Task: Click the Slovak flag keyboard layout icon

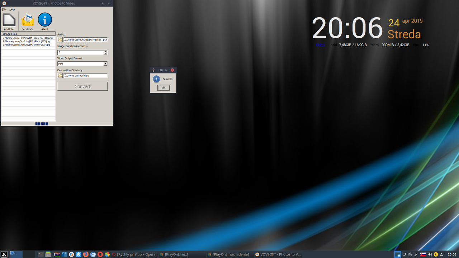Action: pos(423,254)
